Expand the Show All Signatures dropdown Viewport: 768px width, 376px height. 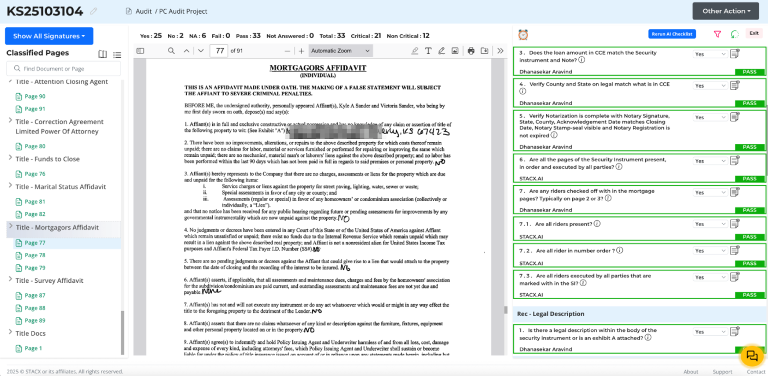pos(49,36)
